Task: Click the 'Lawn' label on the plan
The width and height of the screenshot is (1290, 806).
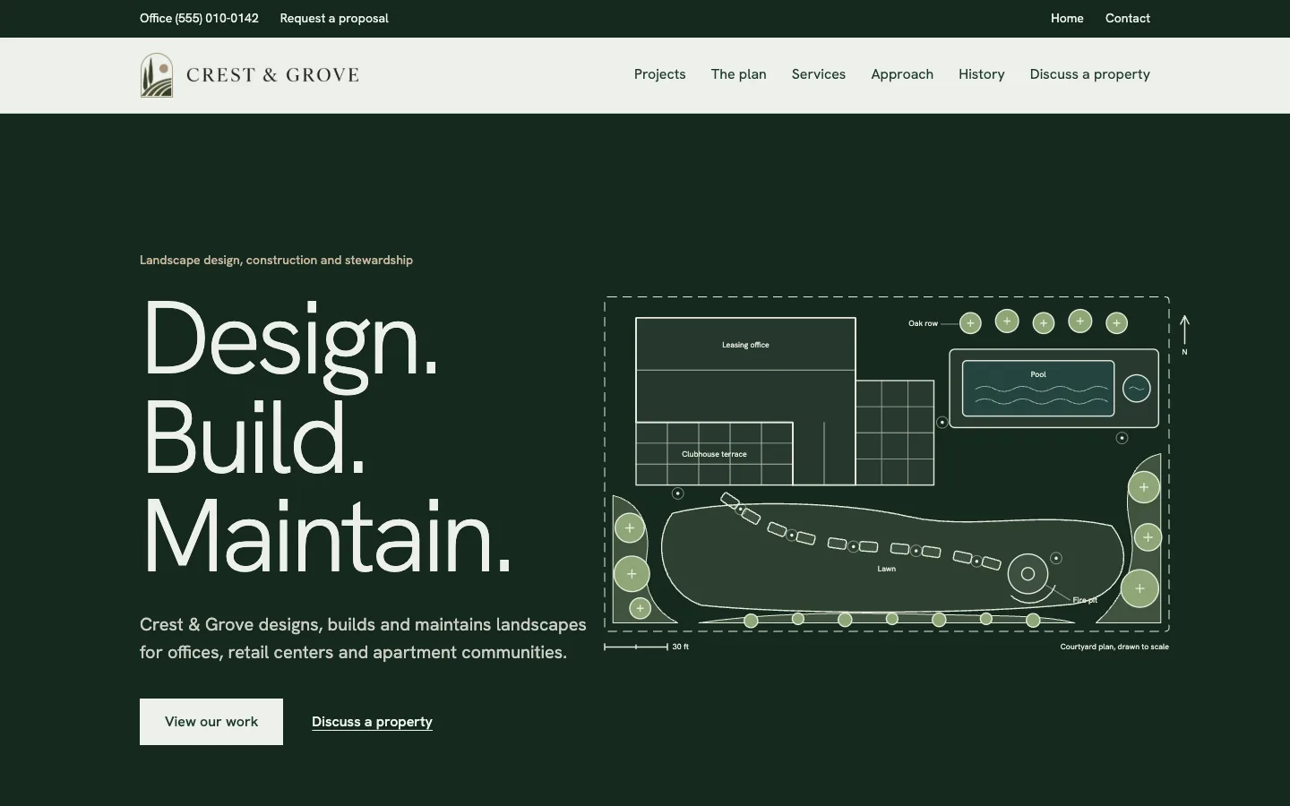Action: 886,569
